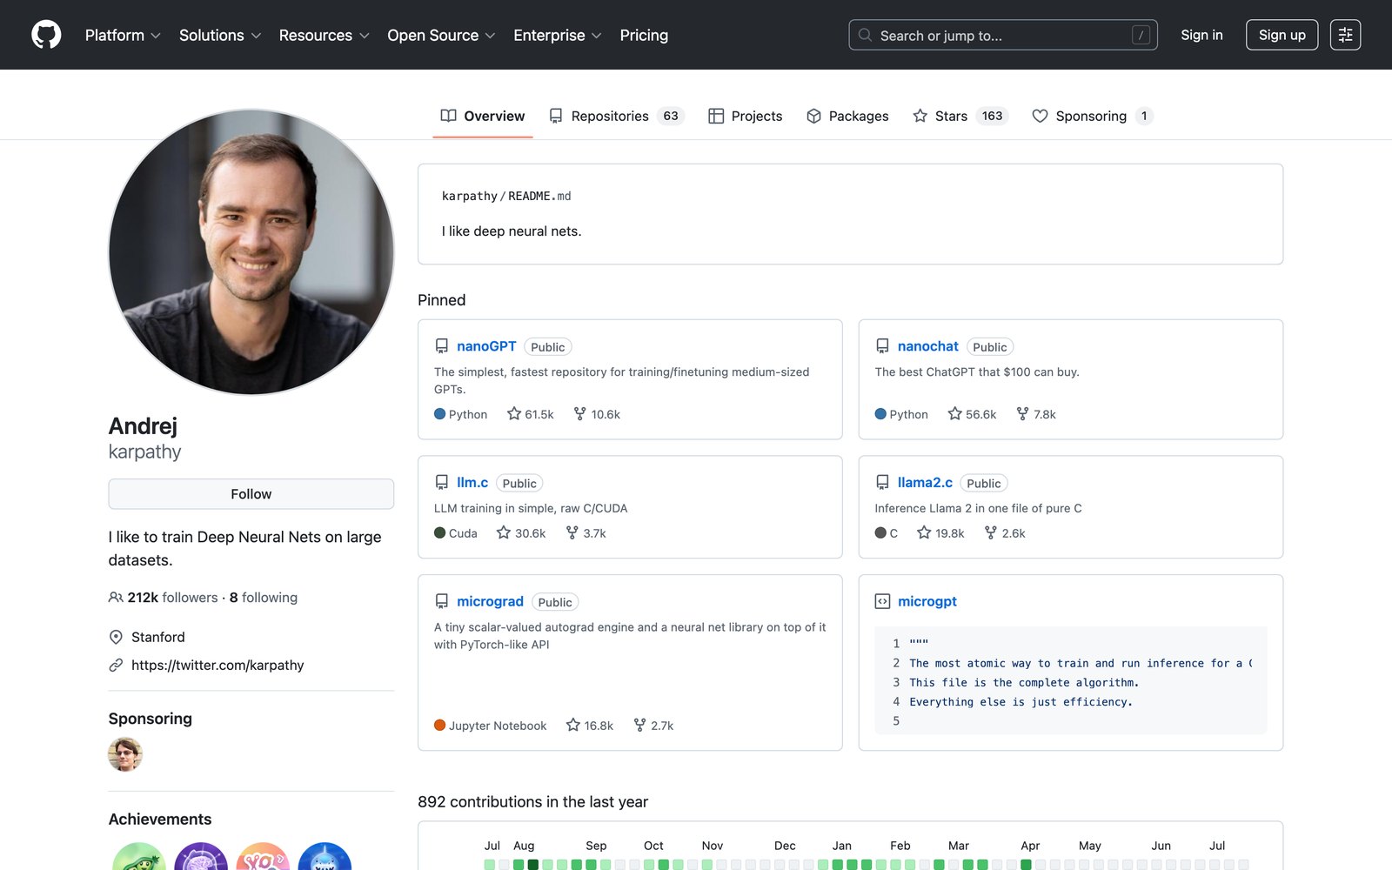View llm.c stargazers 30.6k
Screen dimensions: 1392x870
(x=521, y=533)
